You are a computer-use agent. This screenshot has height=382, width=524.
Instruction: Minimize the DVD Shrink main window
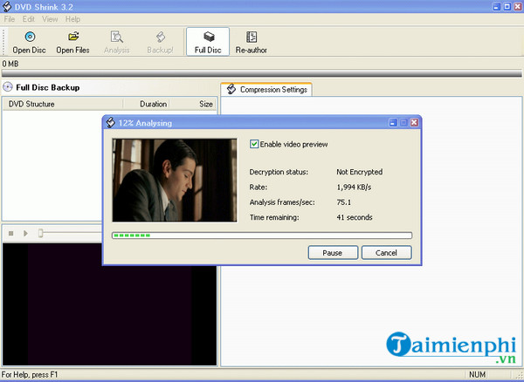tap(497, 6)
